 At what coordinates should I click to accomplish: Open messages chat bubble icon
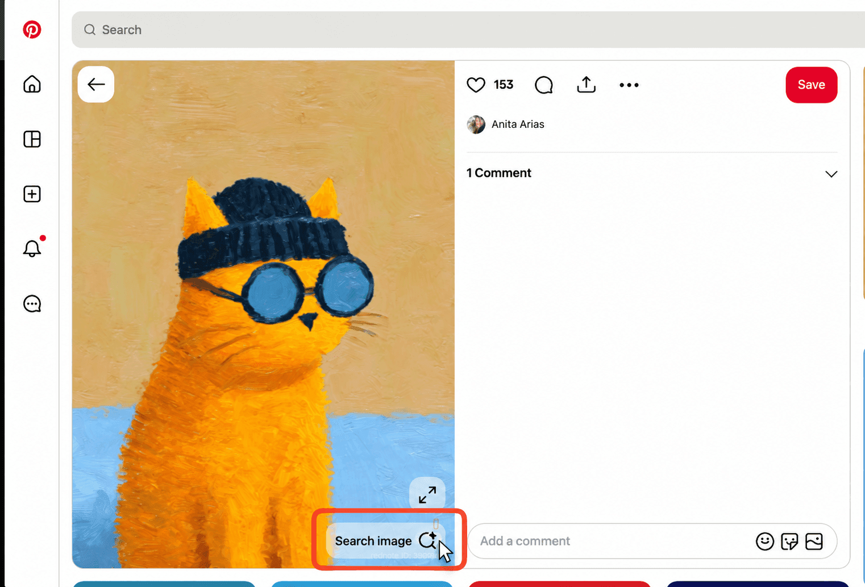pyautogui.click(x=32, y=304)
